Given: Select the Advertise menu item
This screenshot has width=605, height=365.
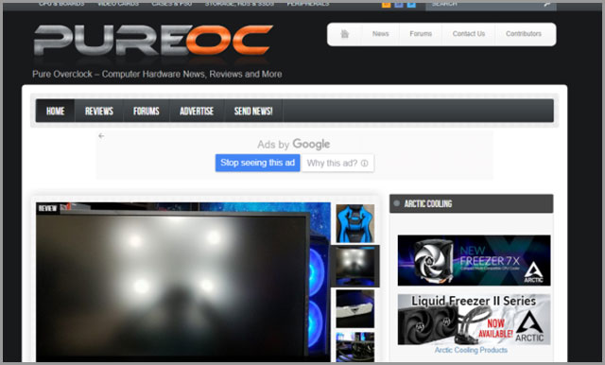Looking at the screenshot, I should click(197, 112).
